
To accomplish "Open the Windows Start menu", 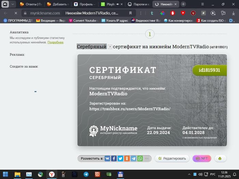I will click(5, 175).
